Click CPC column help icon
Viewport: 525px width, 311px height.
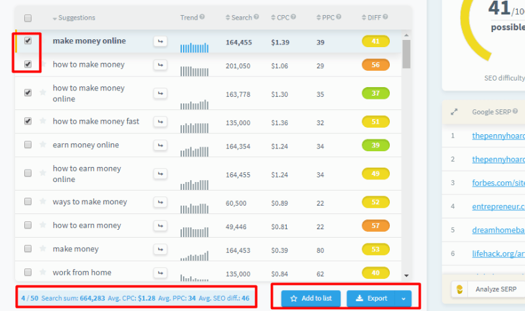293,17
